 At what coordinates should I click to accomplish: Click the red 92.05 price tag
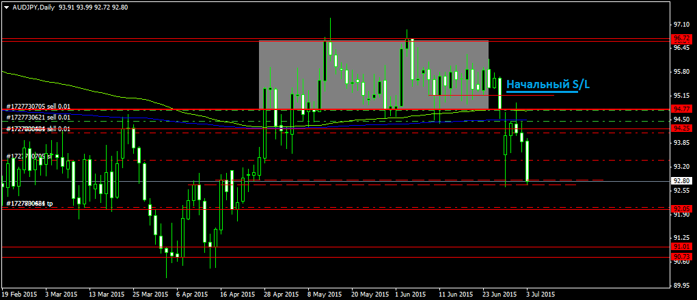click(681, 208)
